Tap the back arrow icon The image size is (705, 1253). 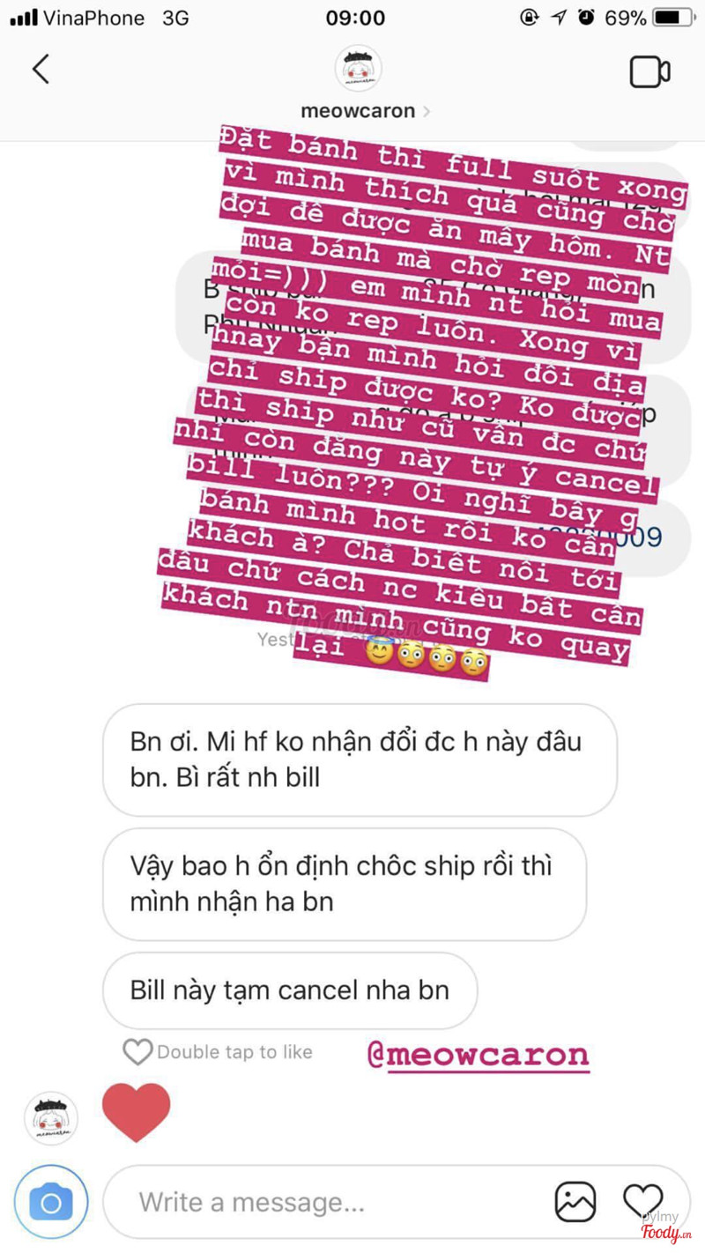(41, 69)
